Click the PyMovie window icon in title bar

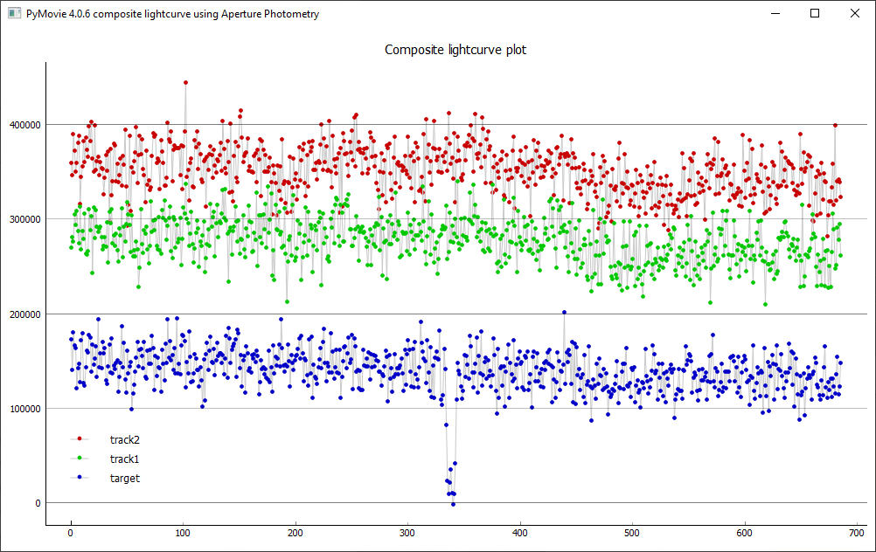14,14
